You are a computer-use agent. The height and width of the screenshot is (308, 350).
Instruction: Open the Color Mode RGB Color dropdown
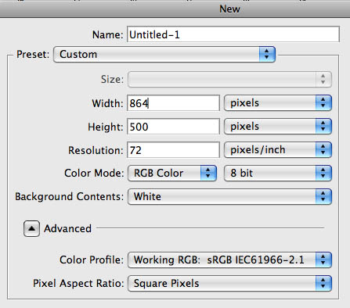coord(172,173)
